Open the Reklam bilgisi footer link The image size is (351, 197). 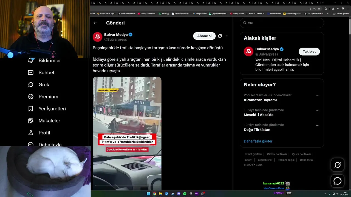286,160
